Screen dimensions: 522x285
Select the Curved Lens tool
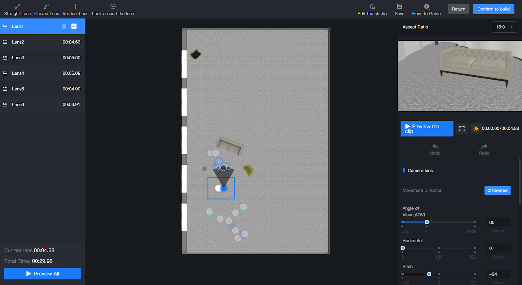(47, 10)
